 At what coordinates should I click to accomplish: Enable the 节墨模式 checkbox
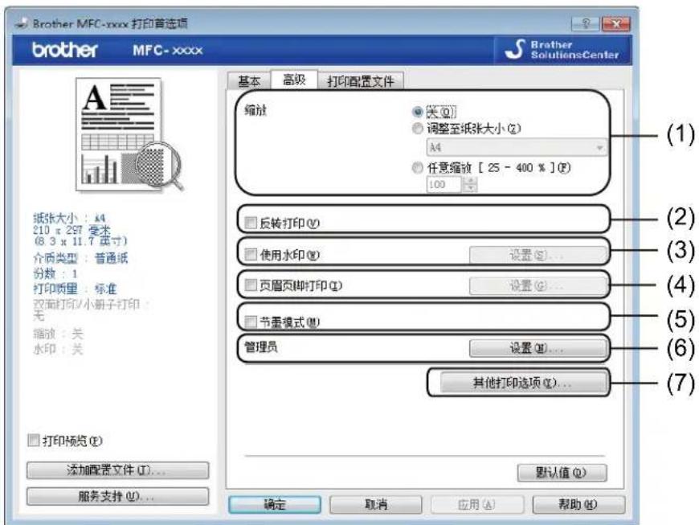[251, 321]
